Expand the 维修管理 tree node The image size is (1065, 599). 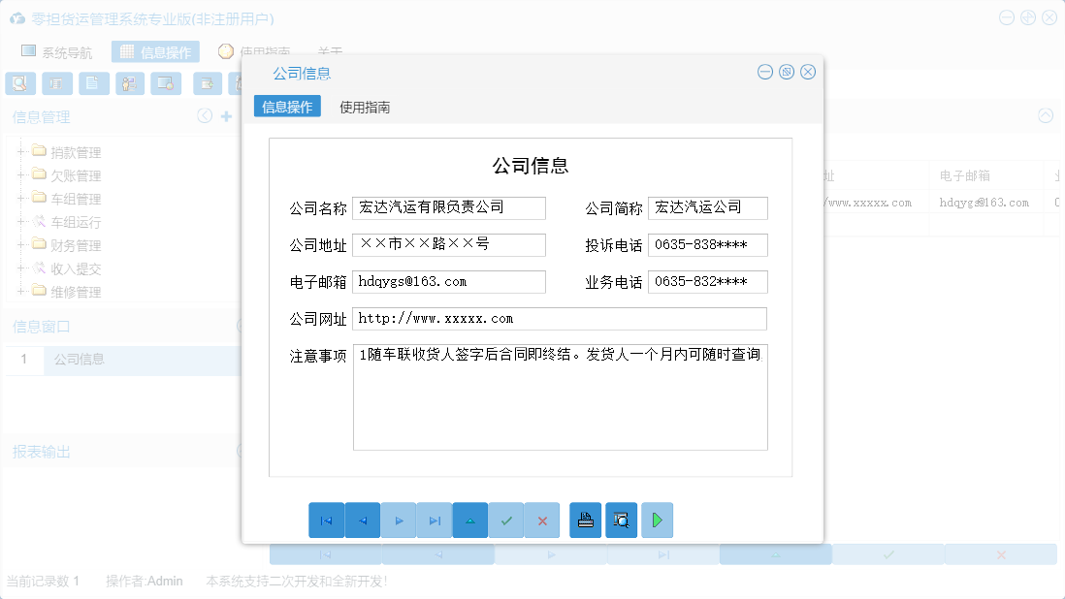pos(21,291)
